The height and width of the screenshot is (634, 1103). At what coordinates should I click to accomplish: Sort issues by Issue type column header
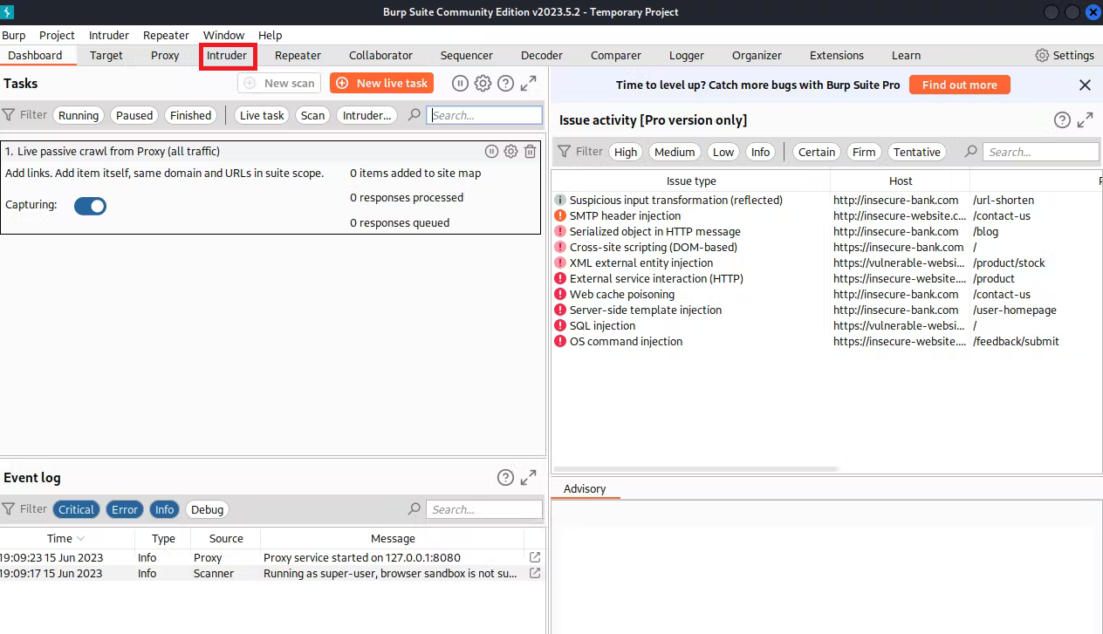pos(691,181)
